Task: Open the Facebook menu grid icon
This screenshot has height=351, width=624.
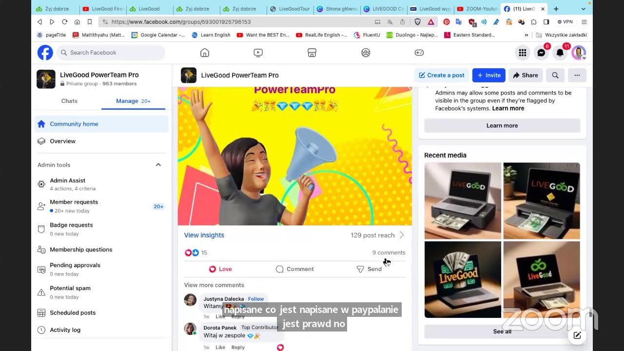Action: pyautogui.click(x=523, y=53)
